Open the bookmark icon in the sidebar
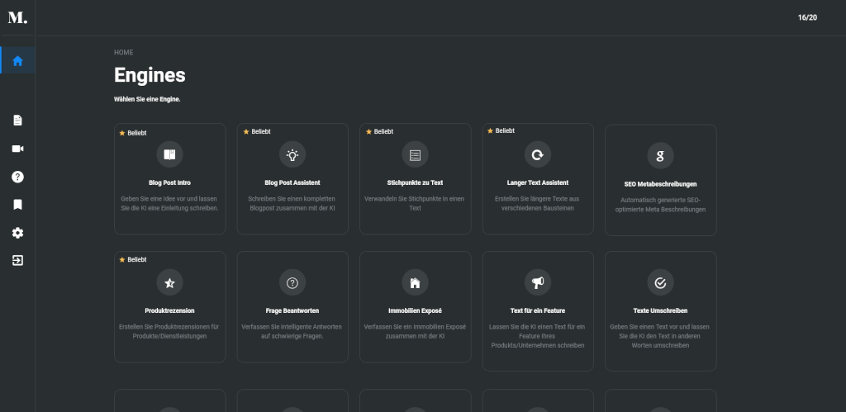 pyautogui.click(x=18, y=205)
